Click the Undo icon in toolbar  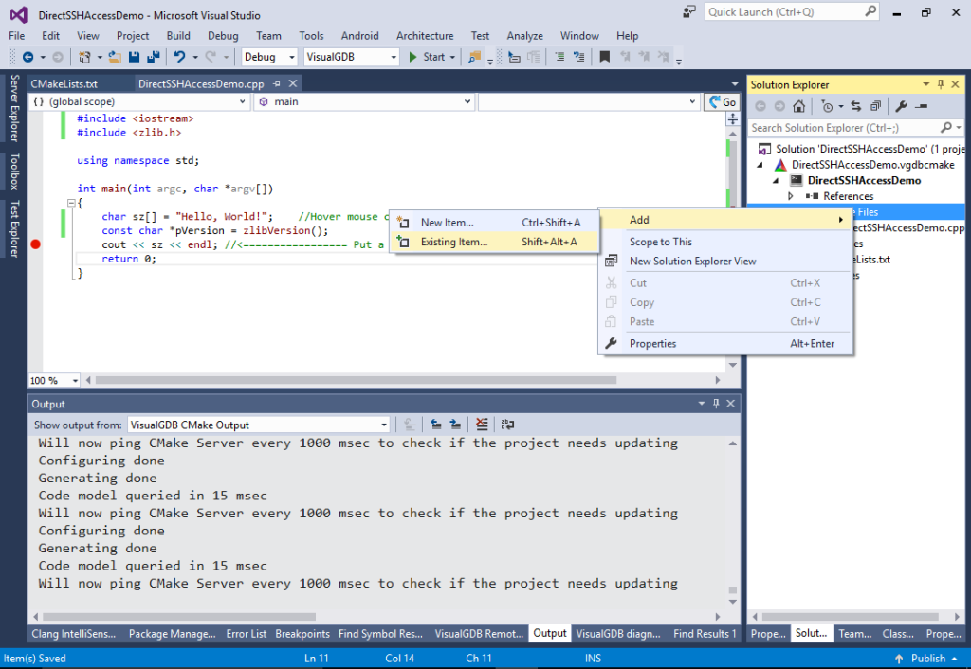179,57
